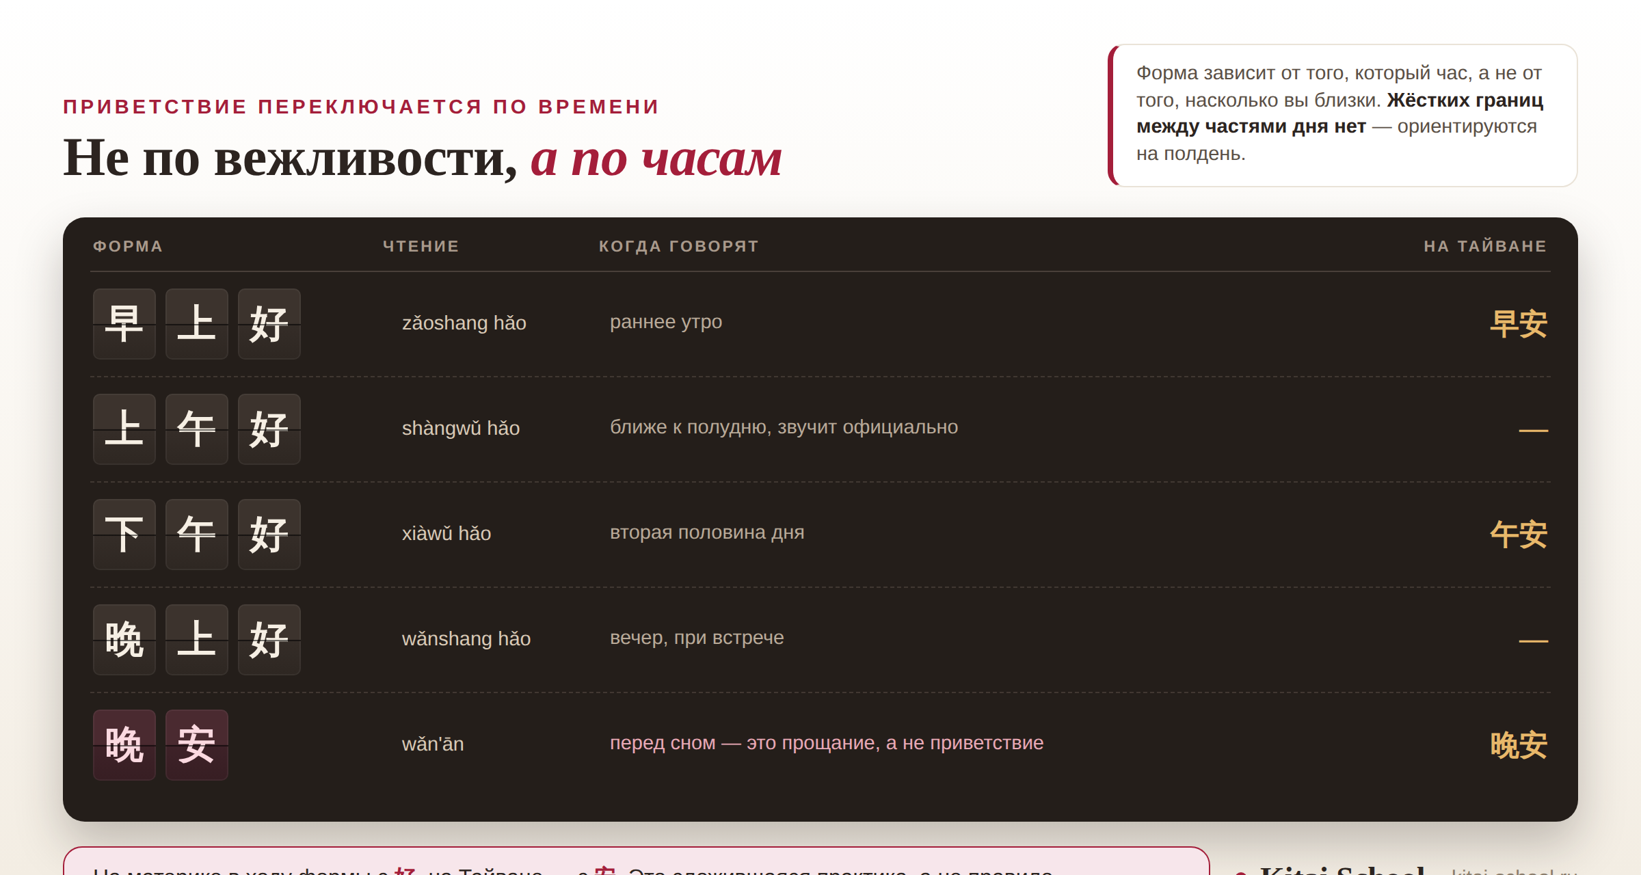Click the ЧТЕНИЕ column header

(x=421, y=246)
